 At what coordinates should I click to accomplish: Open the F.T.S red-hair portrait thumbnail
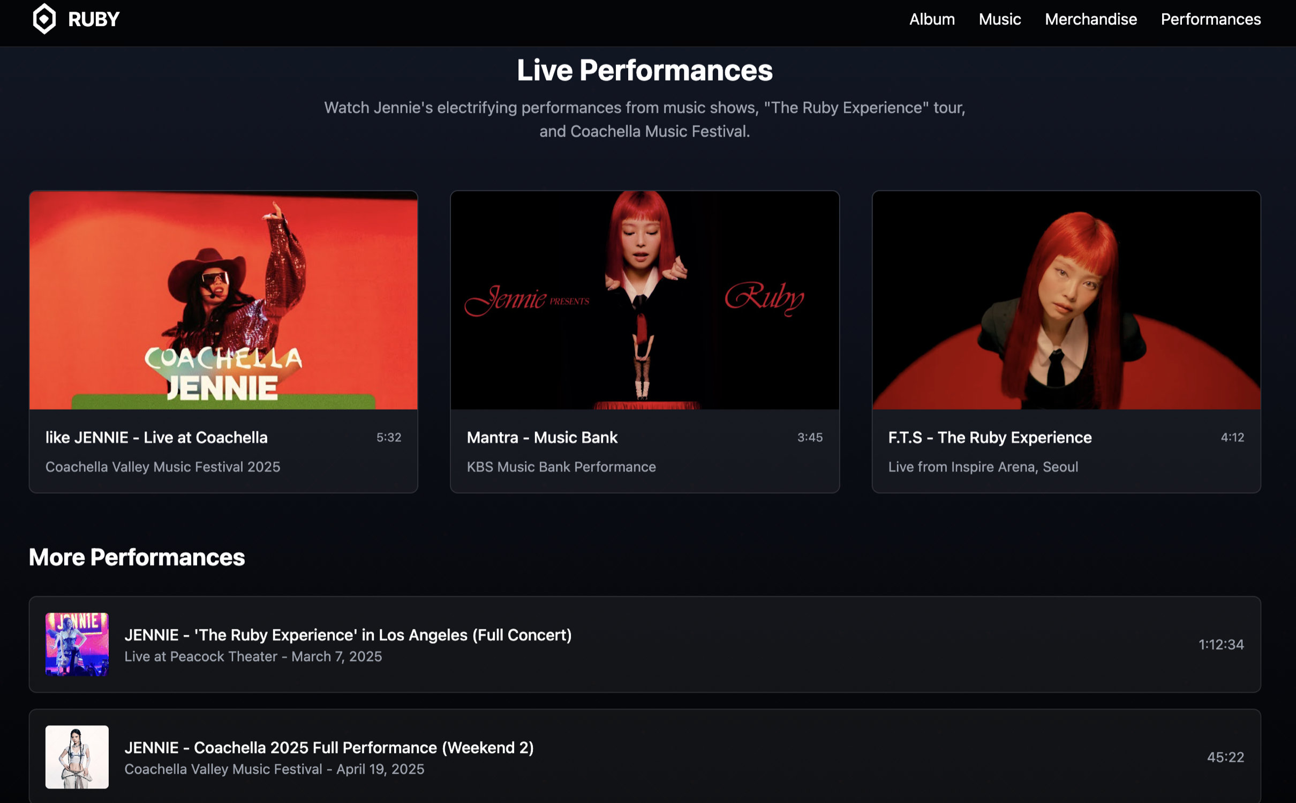tap(1066, 301)
